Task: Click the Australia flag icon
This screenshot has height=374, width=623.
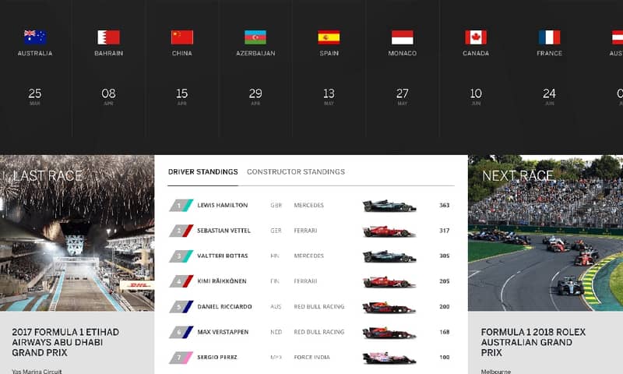Action: click(35, 37)
